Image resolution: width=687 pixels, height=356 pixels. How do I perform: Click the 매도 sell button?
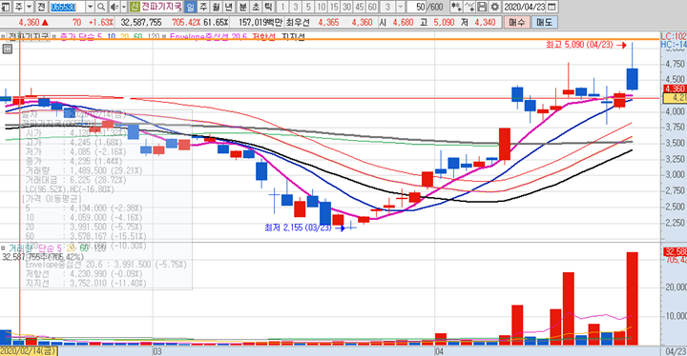[544, 22]
